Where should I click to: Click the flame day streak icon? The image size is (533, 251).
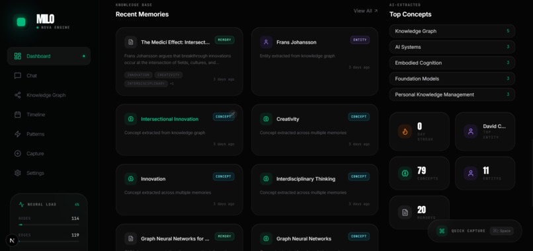click(x=405, y=131)
